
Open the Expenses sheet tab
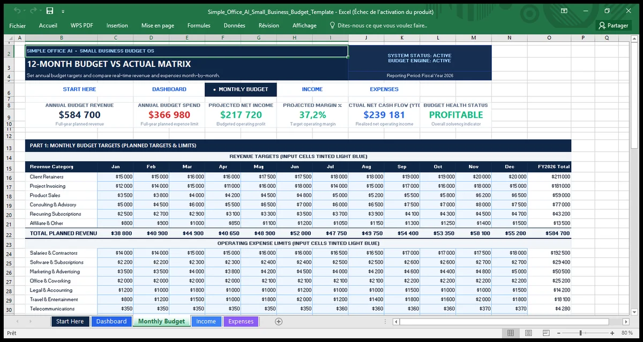tap(241, 321)
